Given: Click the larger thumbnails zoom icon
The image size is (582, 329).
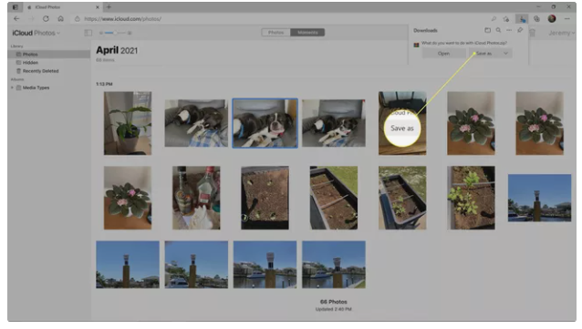Looking at the screenshot, I should coord(130,33).
